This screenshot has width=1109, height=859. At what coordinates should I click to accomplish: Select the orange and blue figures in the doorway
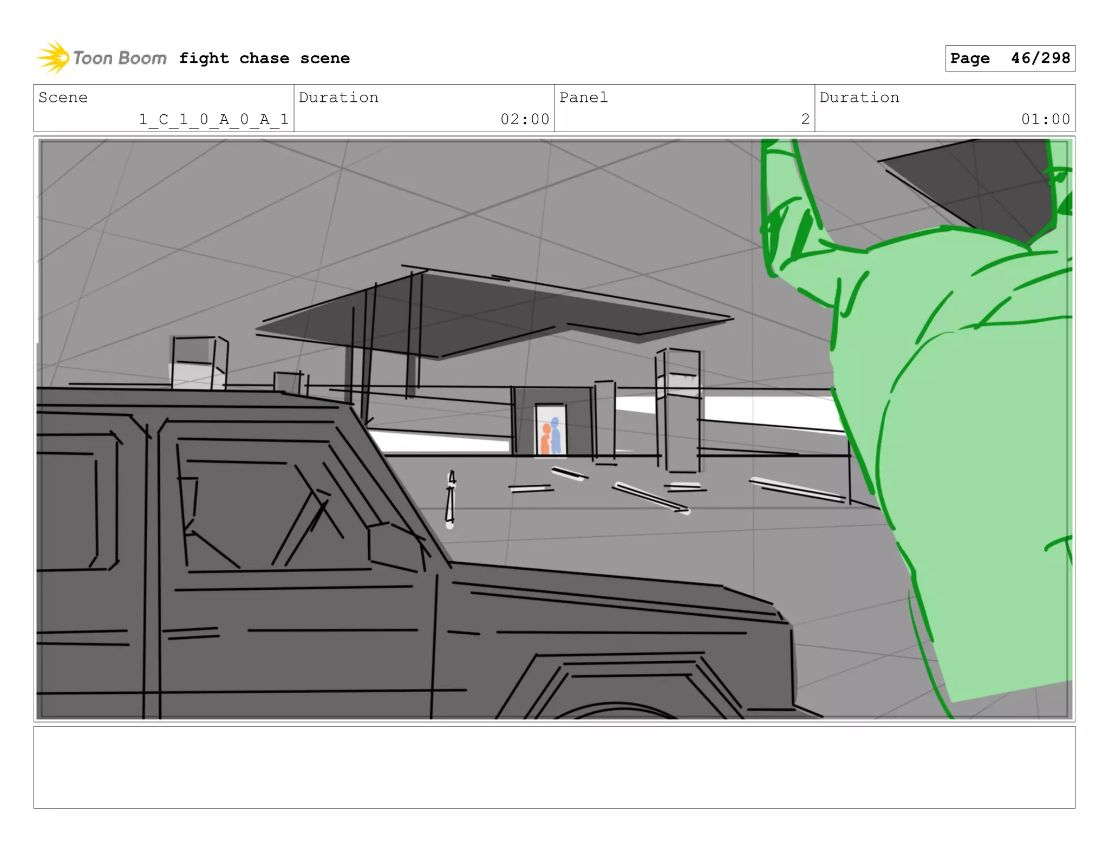[x=551, y=436]
